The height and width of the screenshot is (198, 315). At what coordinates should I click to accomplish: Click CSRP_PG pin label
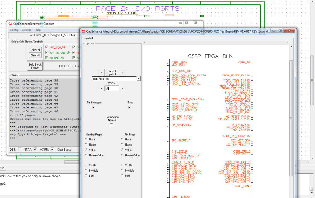pos(244,62)
